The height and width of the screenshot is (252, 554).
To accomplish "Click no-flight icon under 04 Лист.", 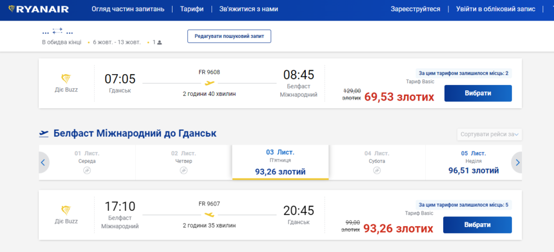I will coord(377,170).
